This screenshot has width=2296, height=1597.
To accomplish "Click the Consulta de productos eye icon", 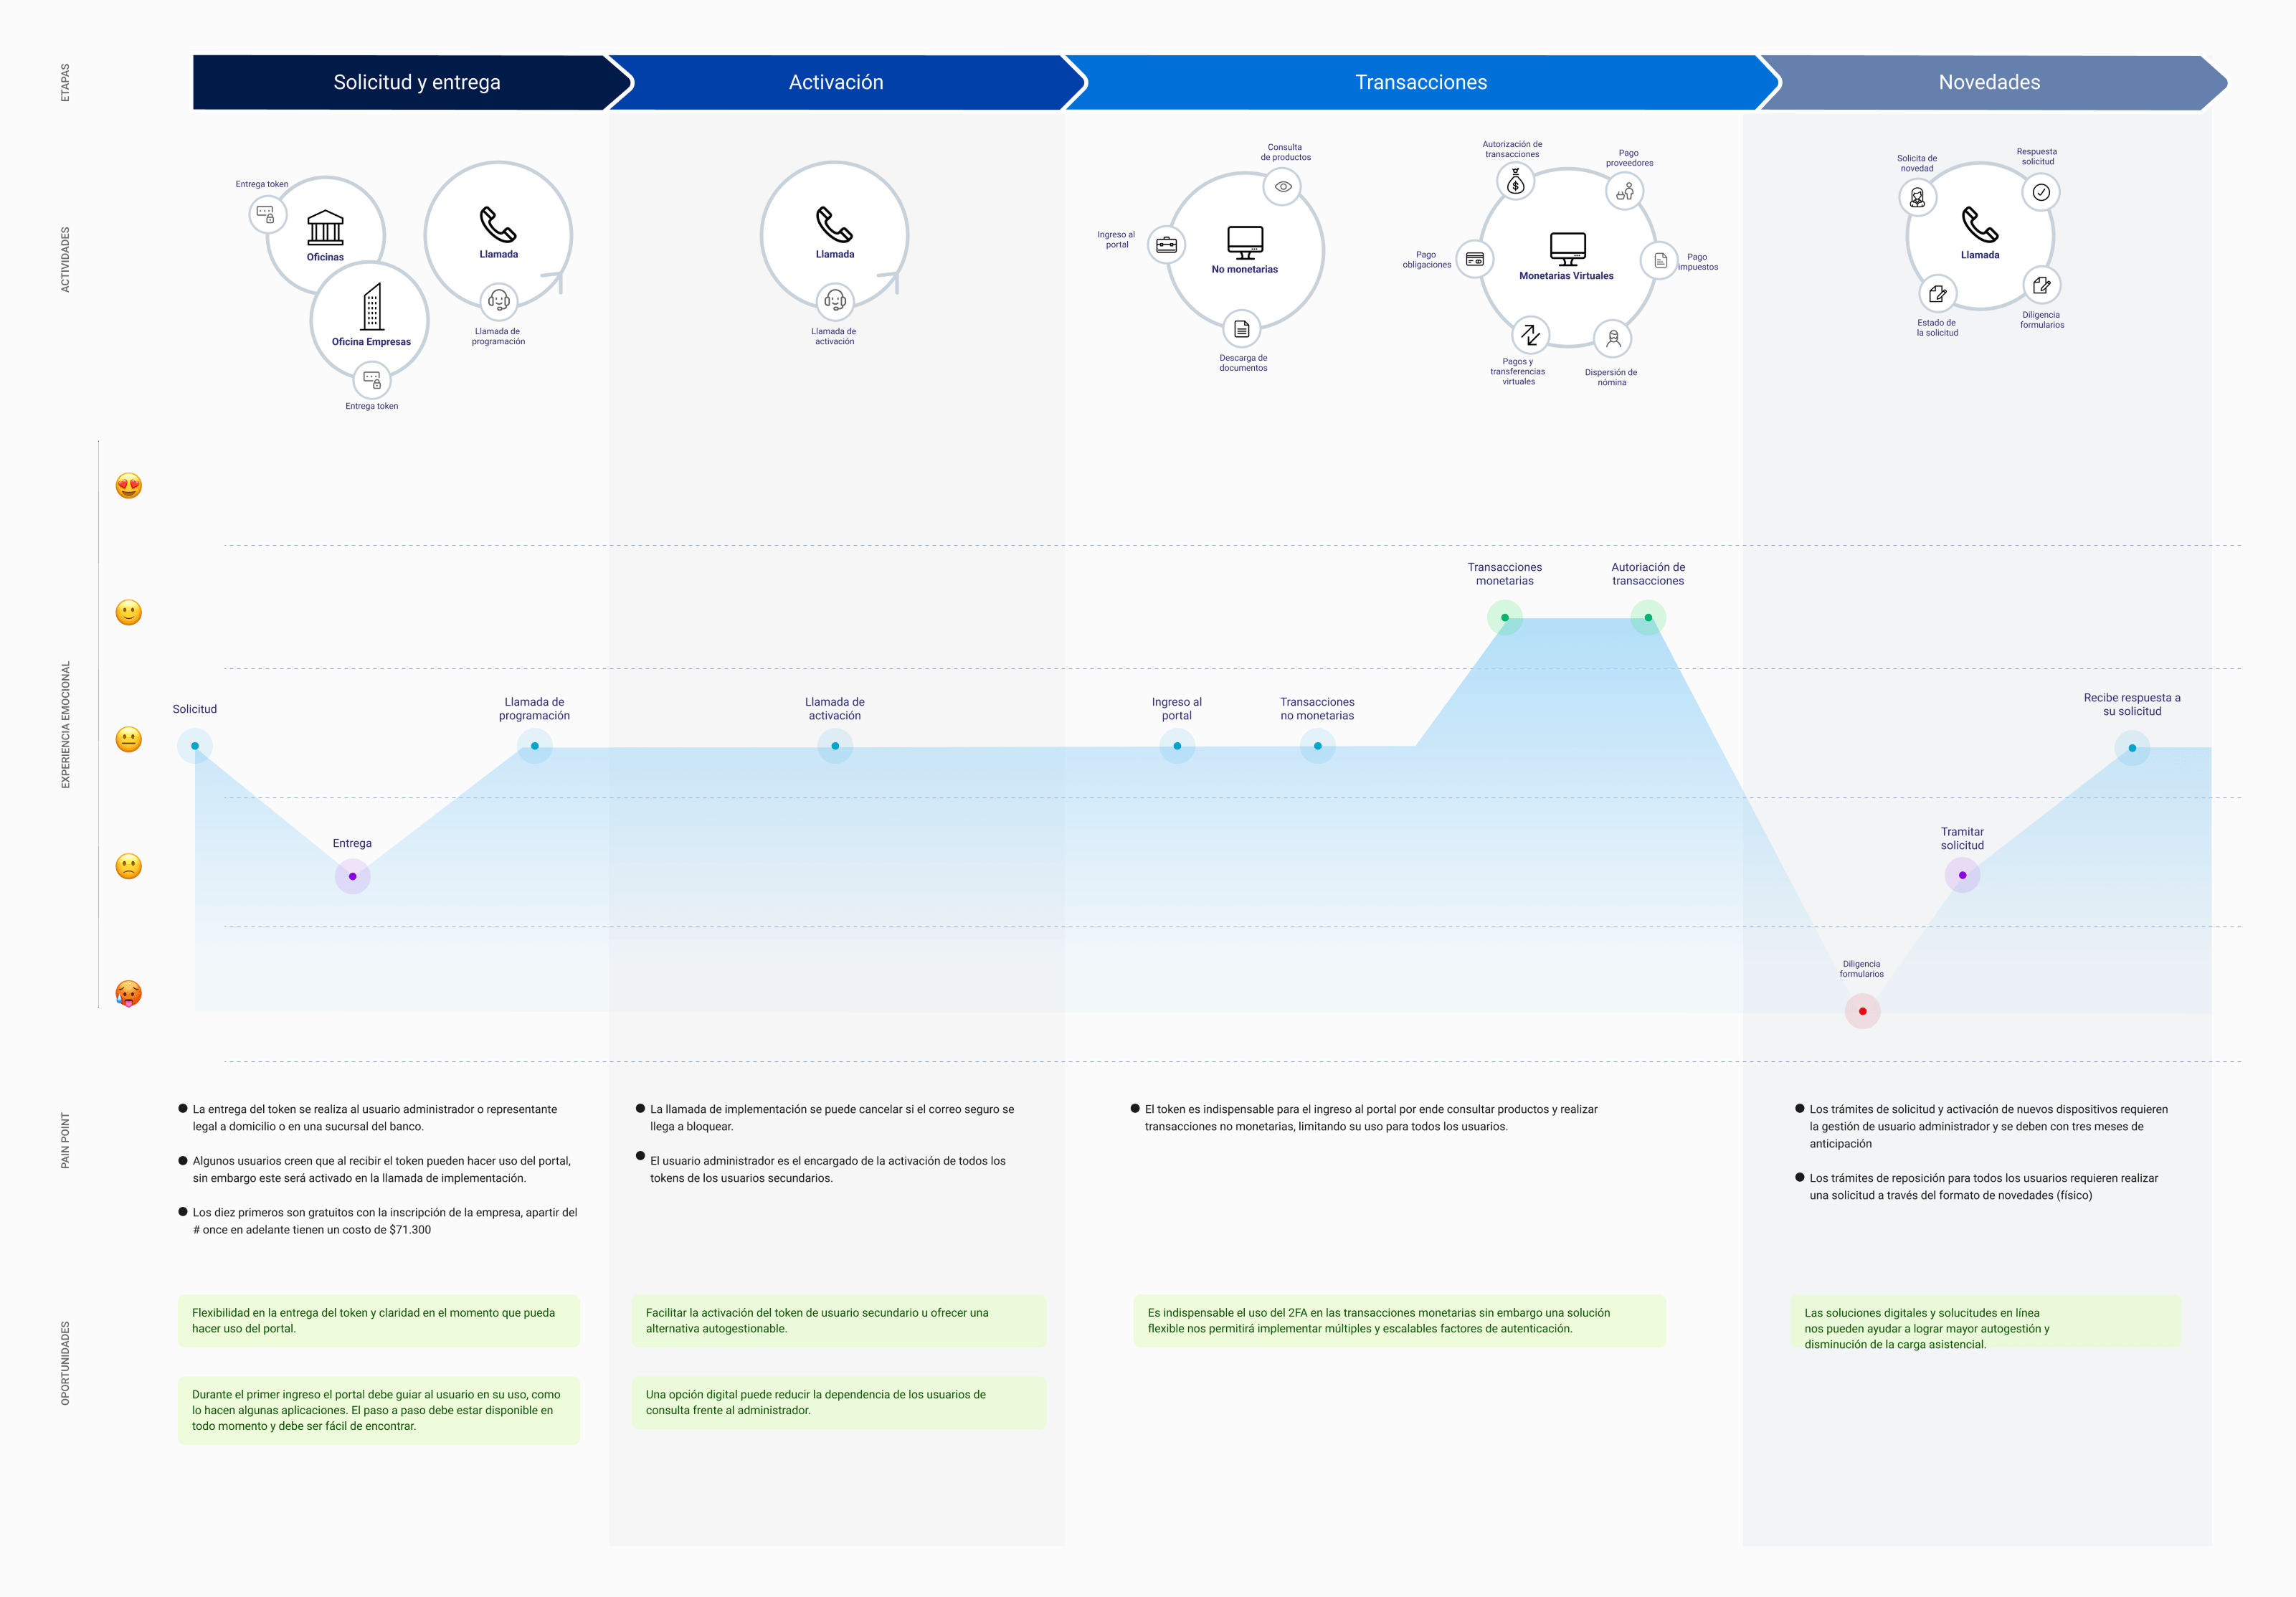I will click(1283, 187).
